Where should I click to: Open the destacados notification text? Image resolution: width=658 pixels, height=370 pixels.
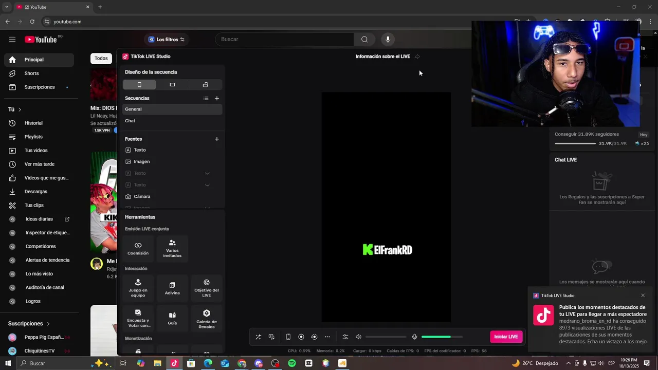[x=603, y=324]
